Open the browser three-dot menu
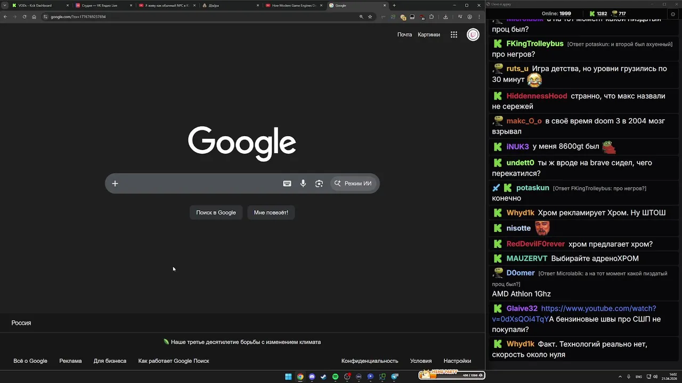The width and height of the screenshot is (682, 383). [x=479, y=16]
